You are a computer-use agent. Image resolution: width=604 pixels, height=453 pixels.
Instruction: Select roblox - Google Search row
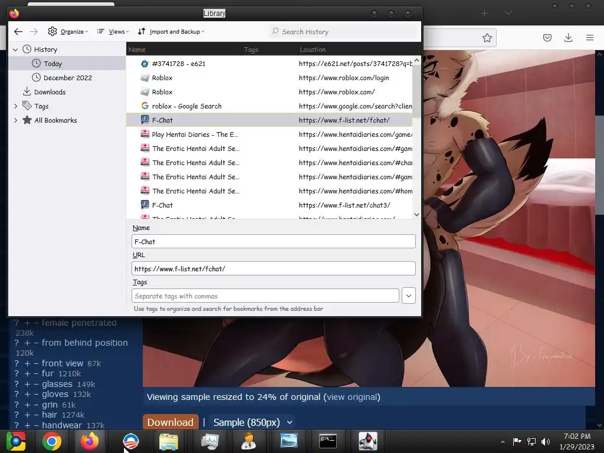[269, 106]
